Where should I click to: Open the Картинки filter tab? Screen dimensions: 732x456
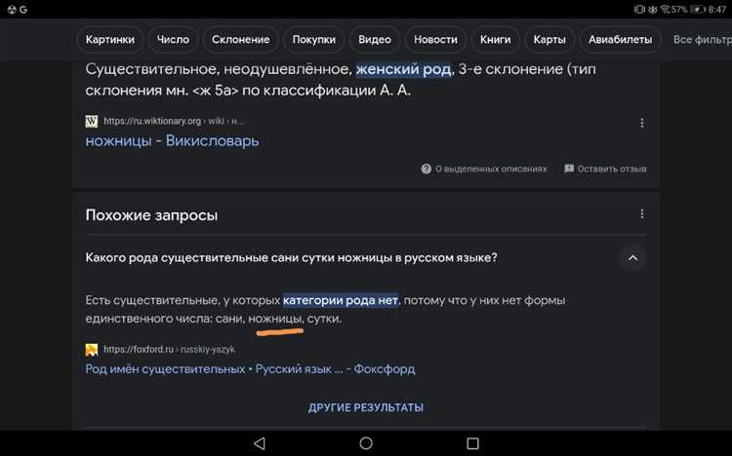(109, 40)
